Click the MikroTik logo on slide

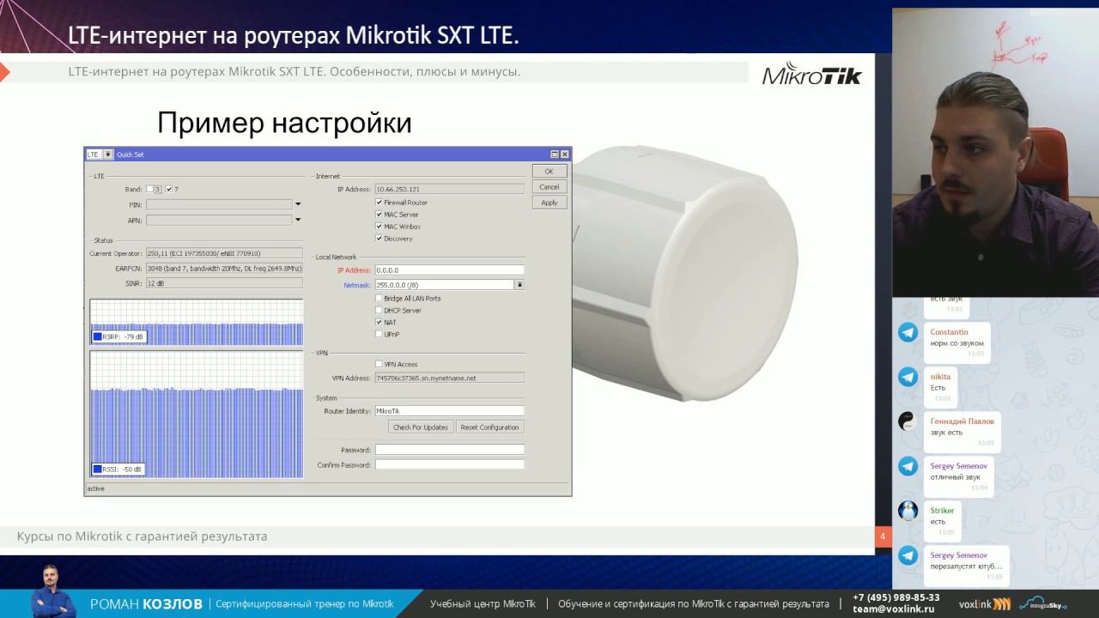(x=812, y=74)
